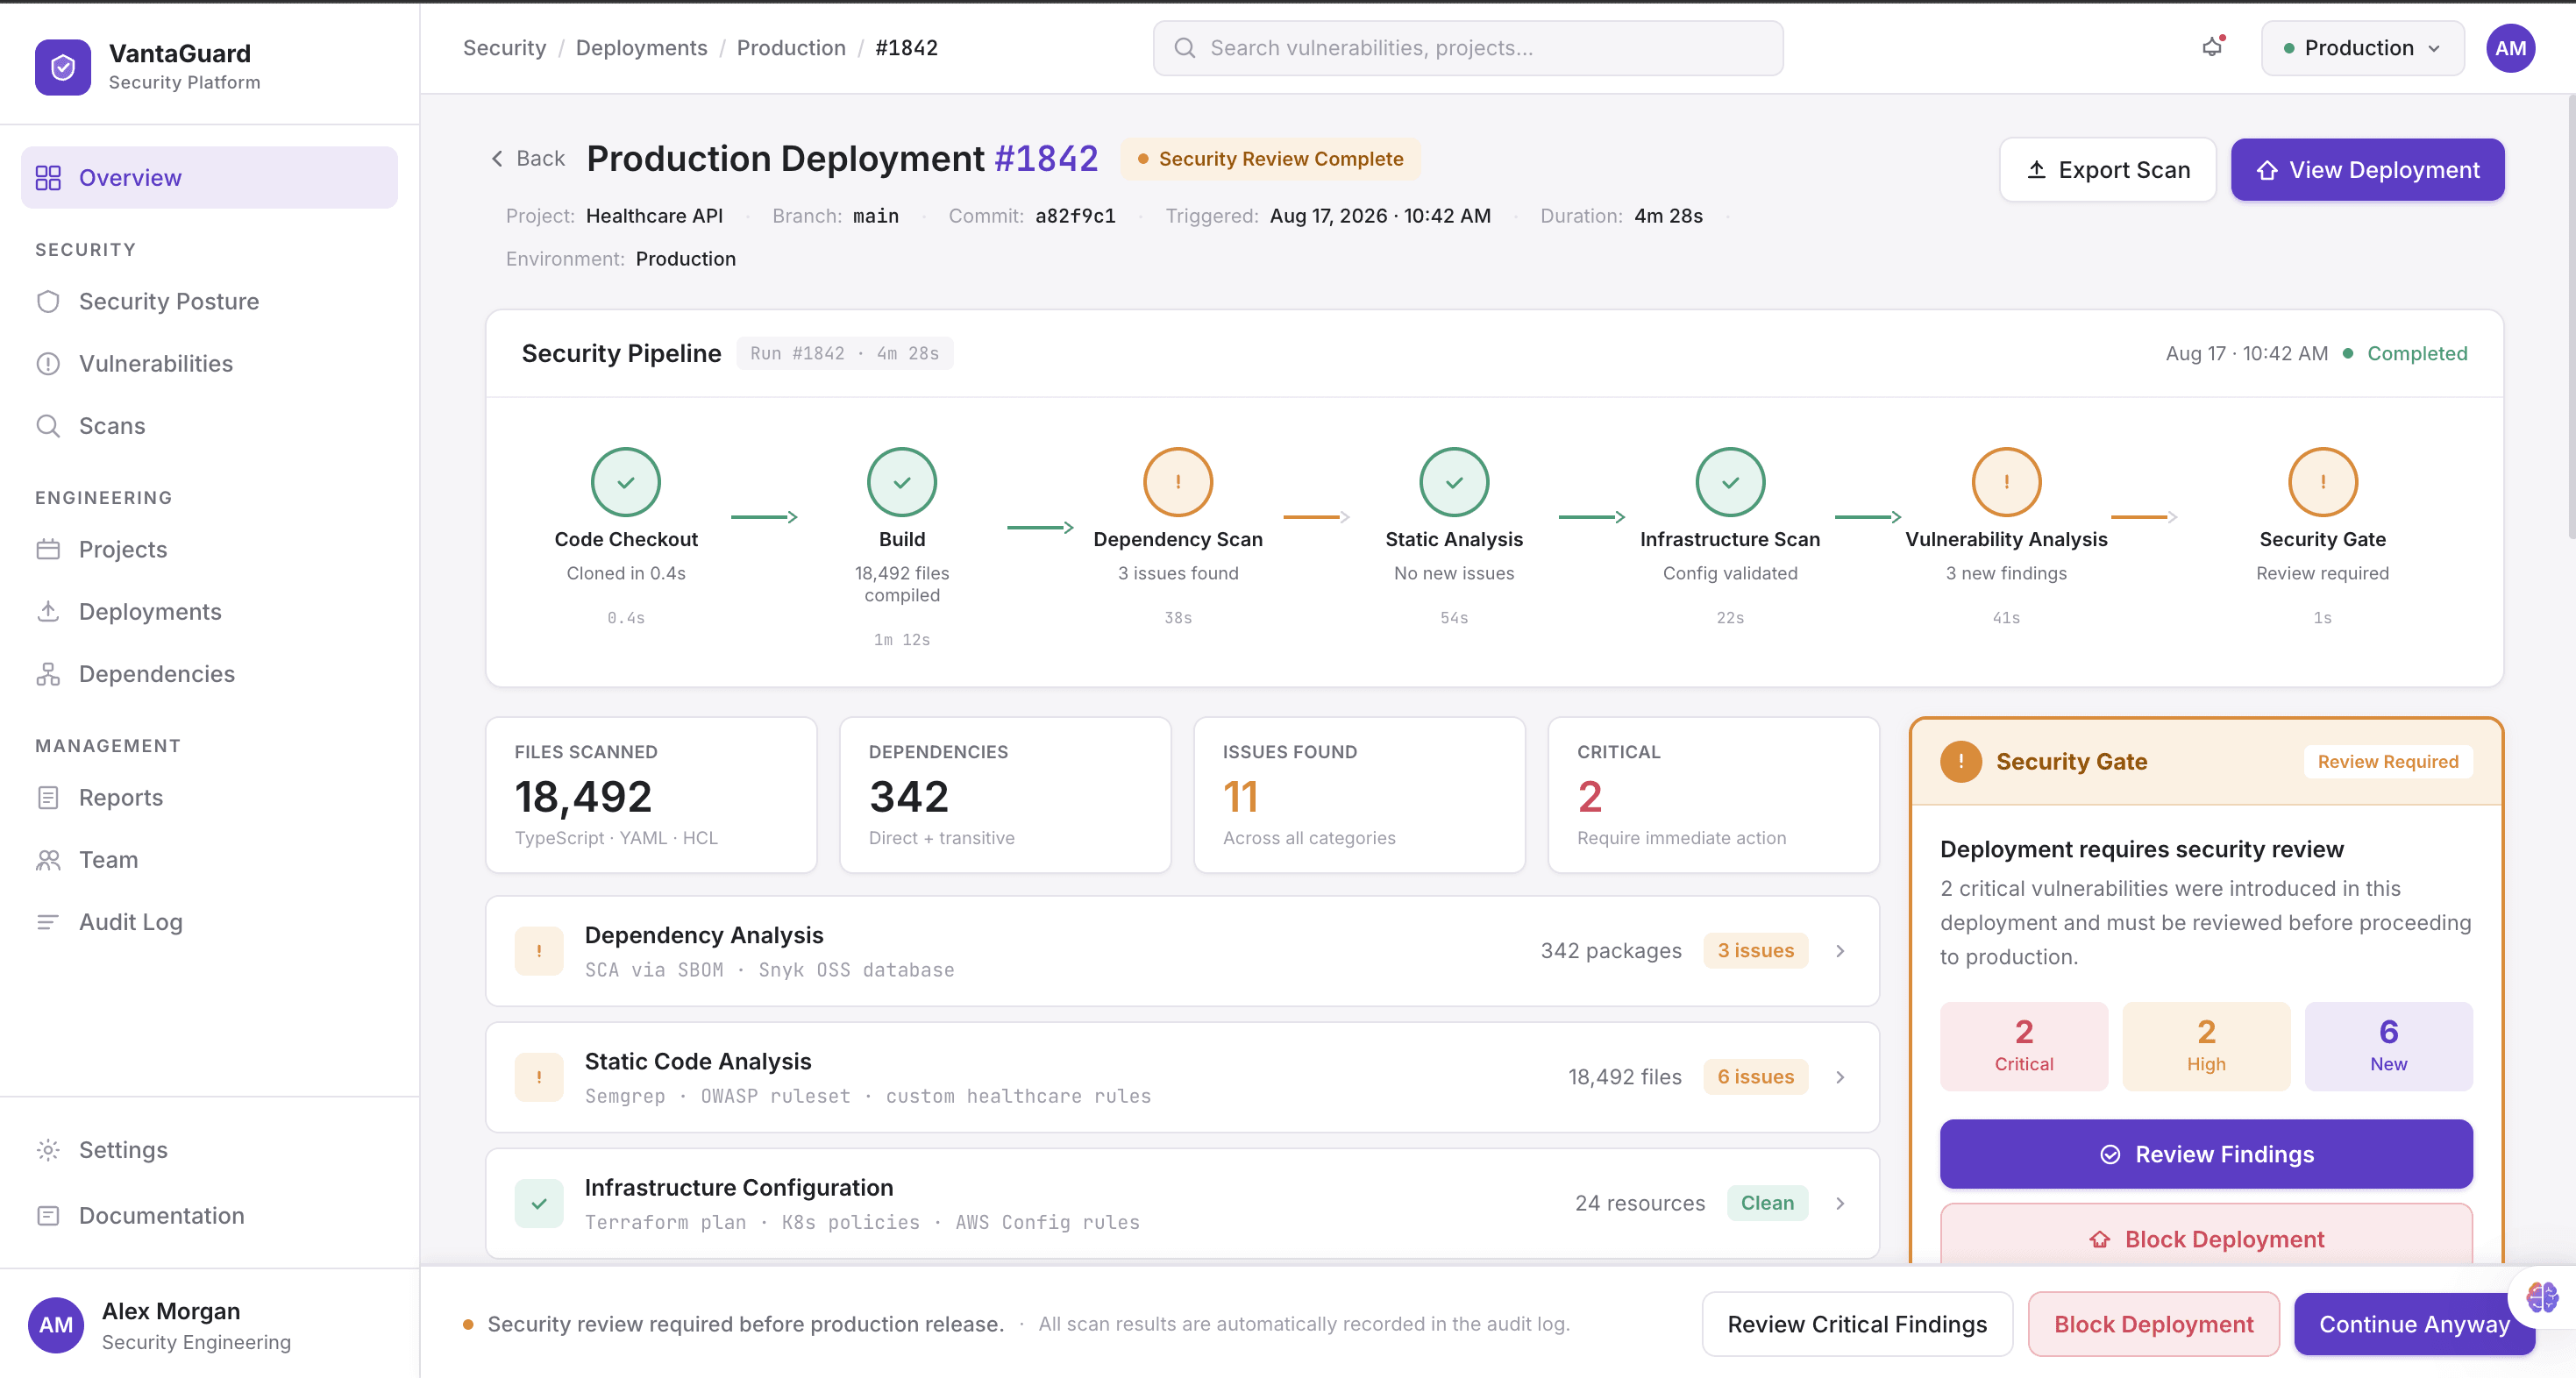The height and width of the screenshot is (1378, 2576).
Task: Click the 'Run #1842 · 4m 28s' tag
Action: (844, 353)
